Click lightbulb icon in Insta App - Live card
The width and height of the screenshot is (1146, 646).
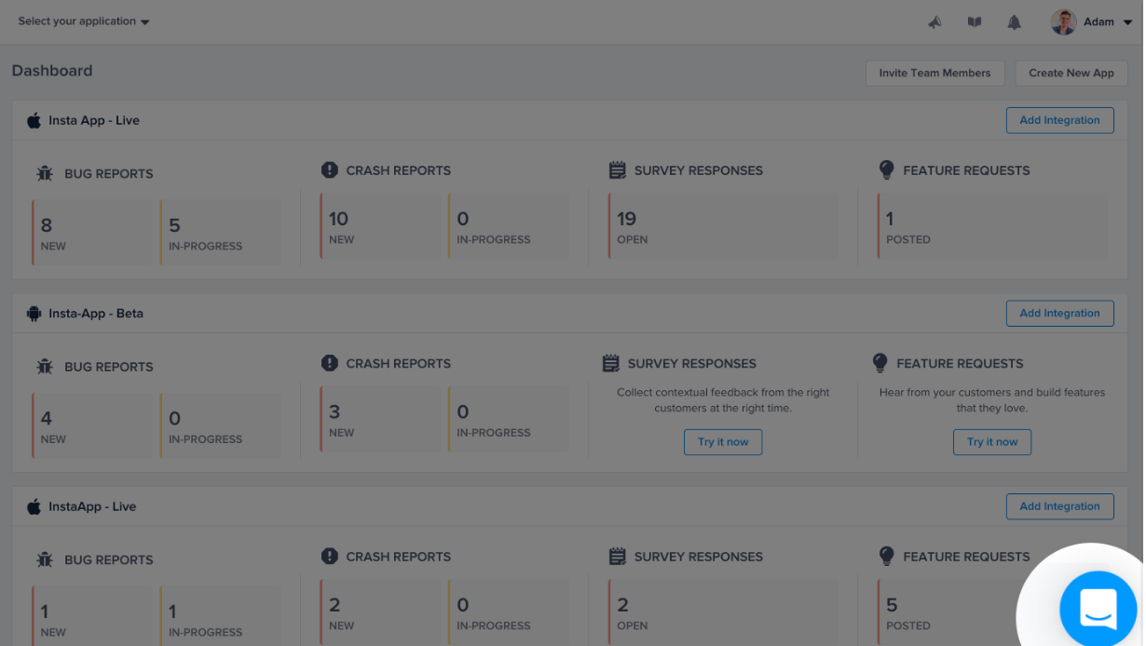[886, 169]
